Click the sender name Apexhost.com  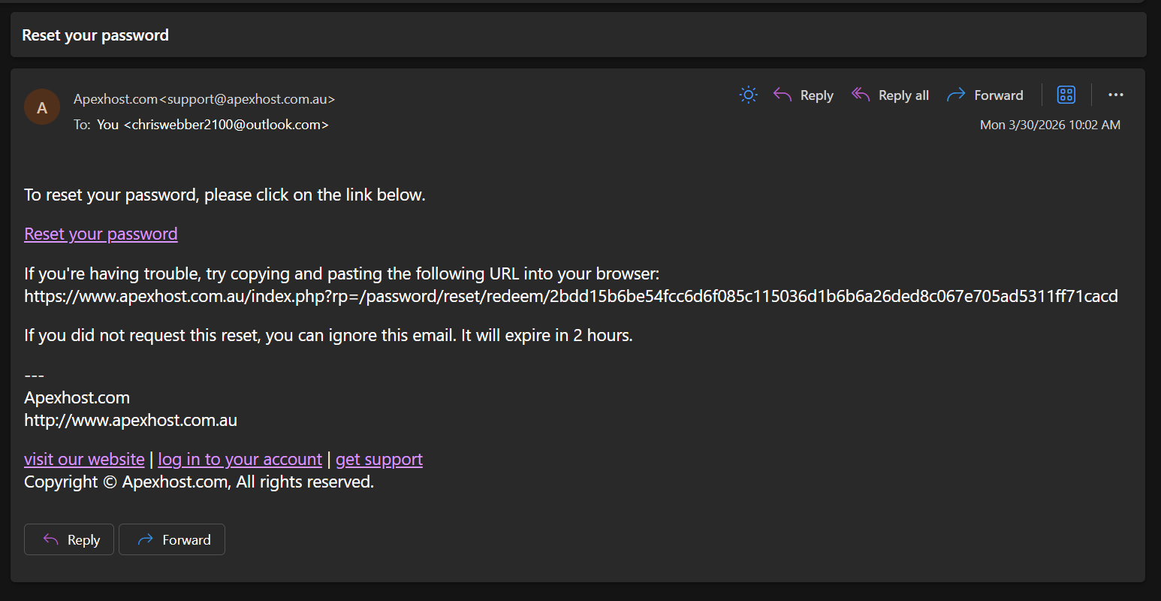(x=116, y=99)
